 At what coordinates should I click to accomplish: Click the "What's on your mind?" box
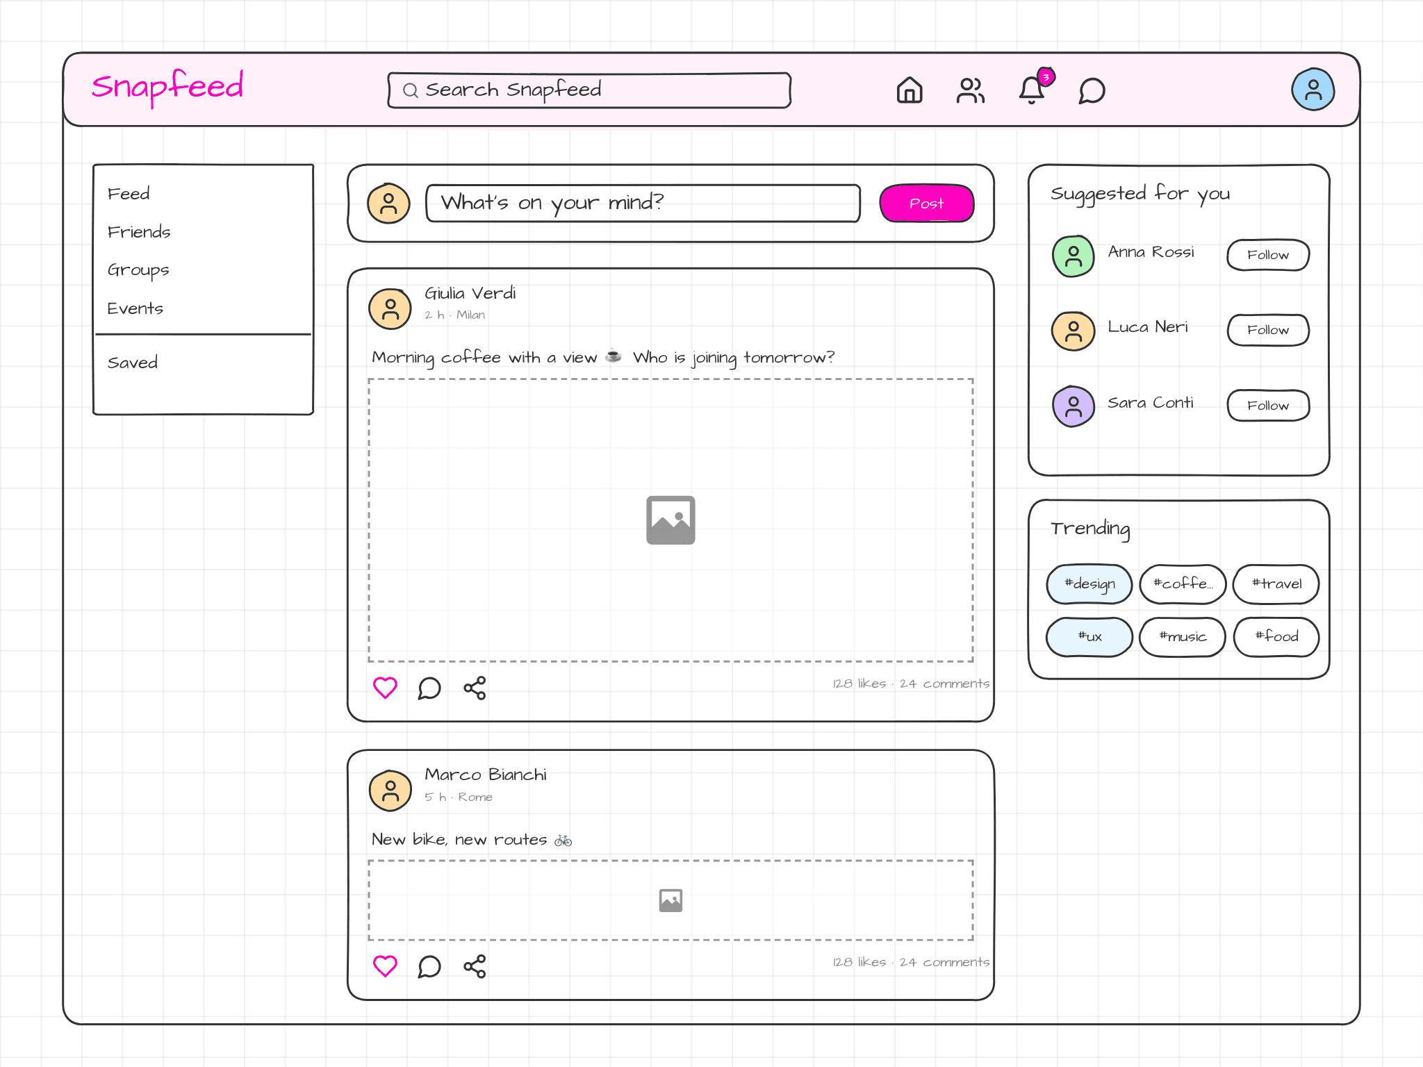(643, 203)
